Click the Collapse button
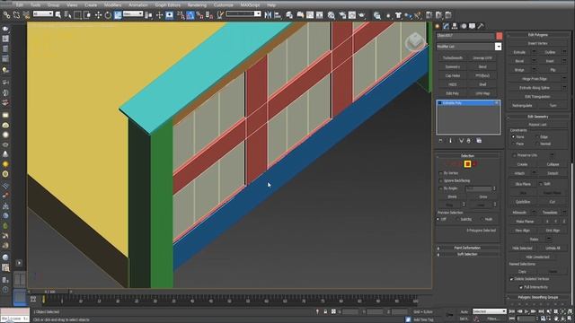Viewport: 575px width, 323px height. 553,164
